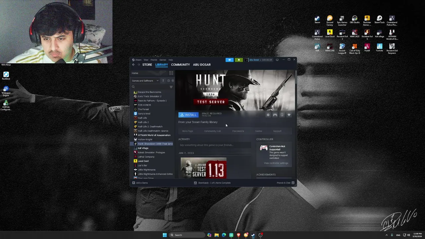Open Friends & Chat
This screenshot has width=425, height=239.
286,183
